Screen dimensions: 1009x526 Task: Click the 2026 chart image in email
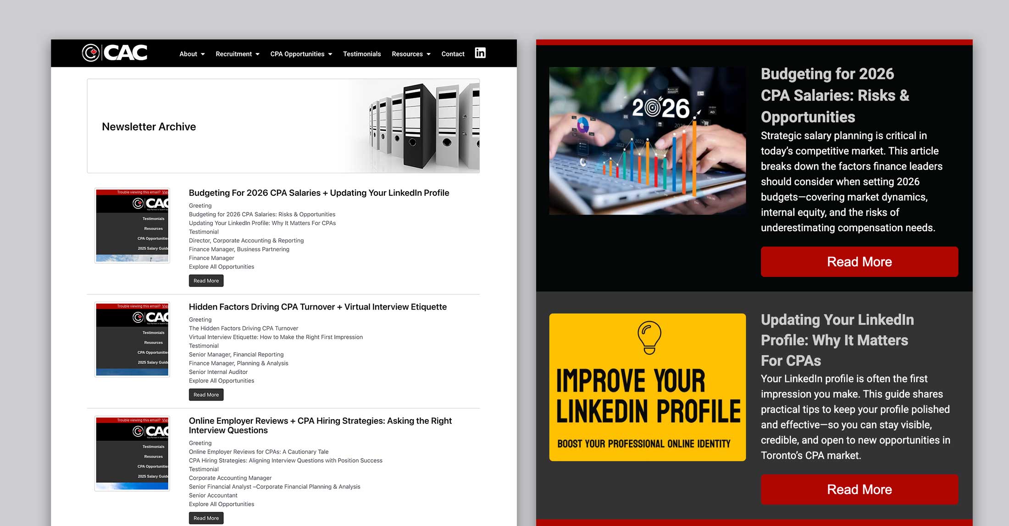[x=647, y=141]
